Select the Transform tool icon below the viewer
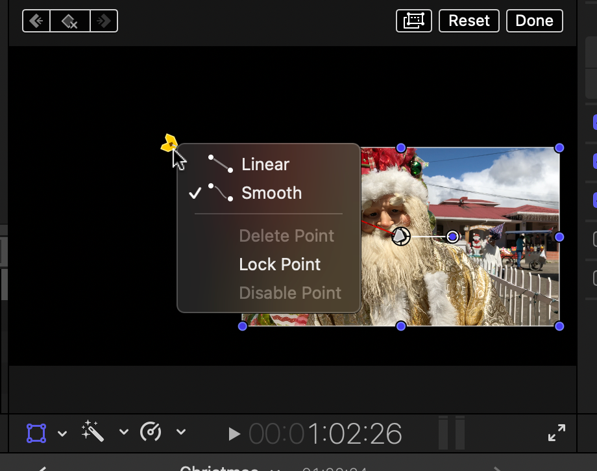The image size is (597, 471). 36,433
